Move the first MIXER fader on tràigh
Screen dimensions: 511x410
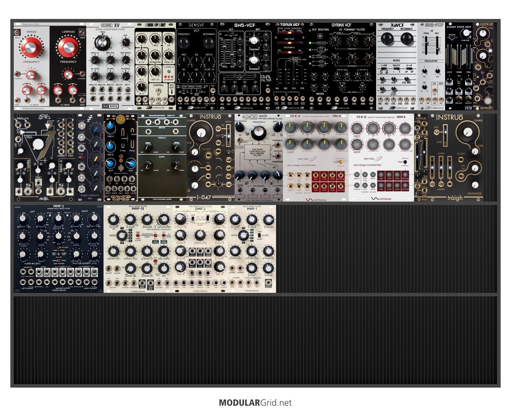[x=432, y=167]
